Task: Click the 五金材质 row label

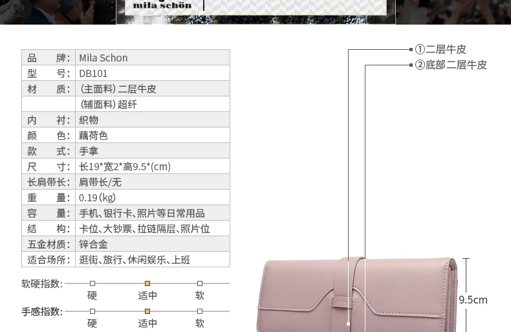Action: [x=49, y=244]
